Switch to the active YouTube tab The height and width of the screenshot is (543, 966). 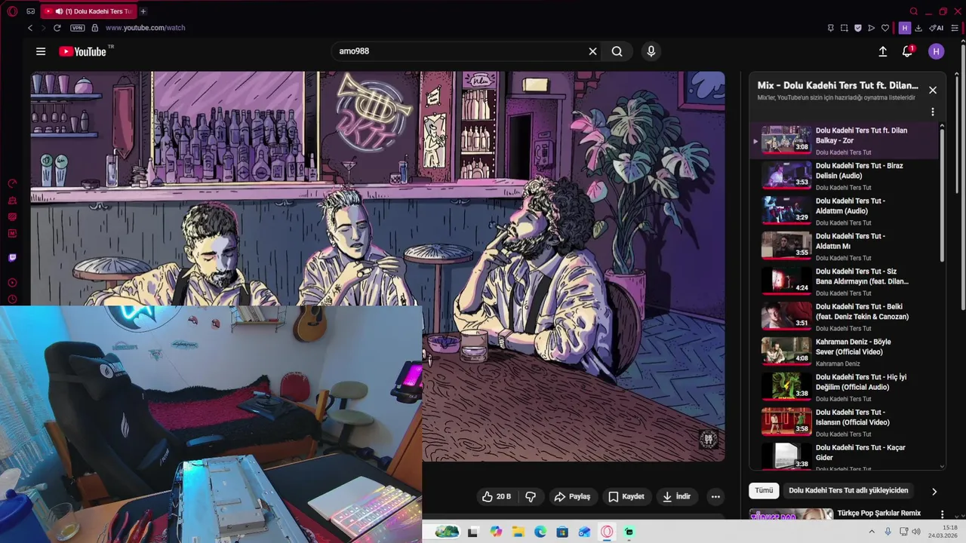[89, 11]
